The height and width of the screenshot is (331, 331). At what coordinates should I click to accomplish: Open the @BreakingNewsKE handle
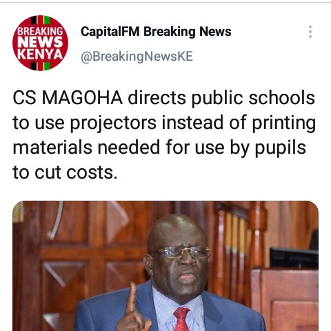[137, 57]
